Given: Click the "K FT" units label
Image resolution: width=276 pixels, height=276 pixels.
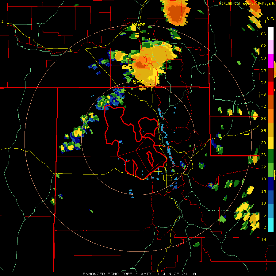Looking at the screenshot, I should 259,21.
